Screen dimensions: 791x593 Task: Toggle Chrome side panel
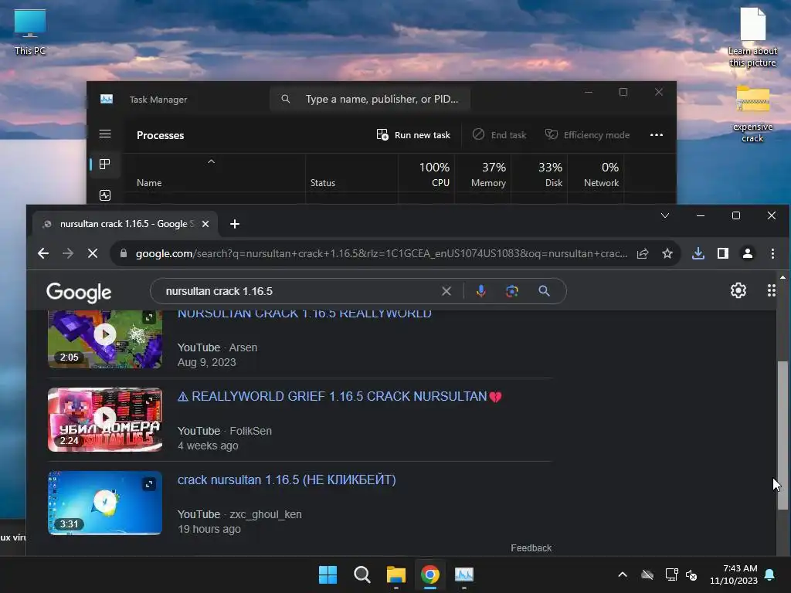[x=723, y=253]
